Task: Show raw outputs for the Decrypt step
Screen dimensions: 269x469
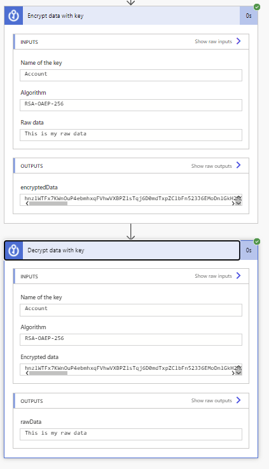Action: (x=212, y=400)
